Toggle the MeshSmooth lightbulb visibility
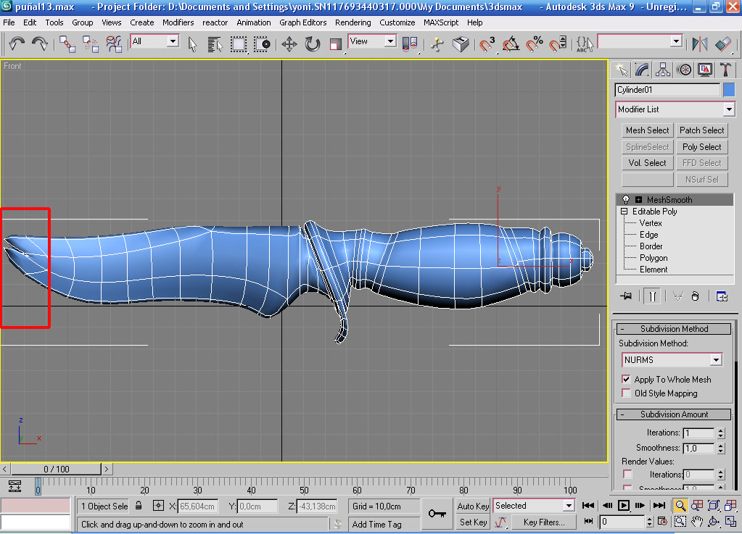 (x=625, y=199)
